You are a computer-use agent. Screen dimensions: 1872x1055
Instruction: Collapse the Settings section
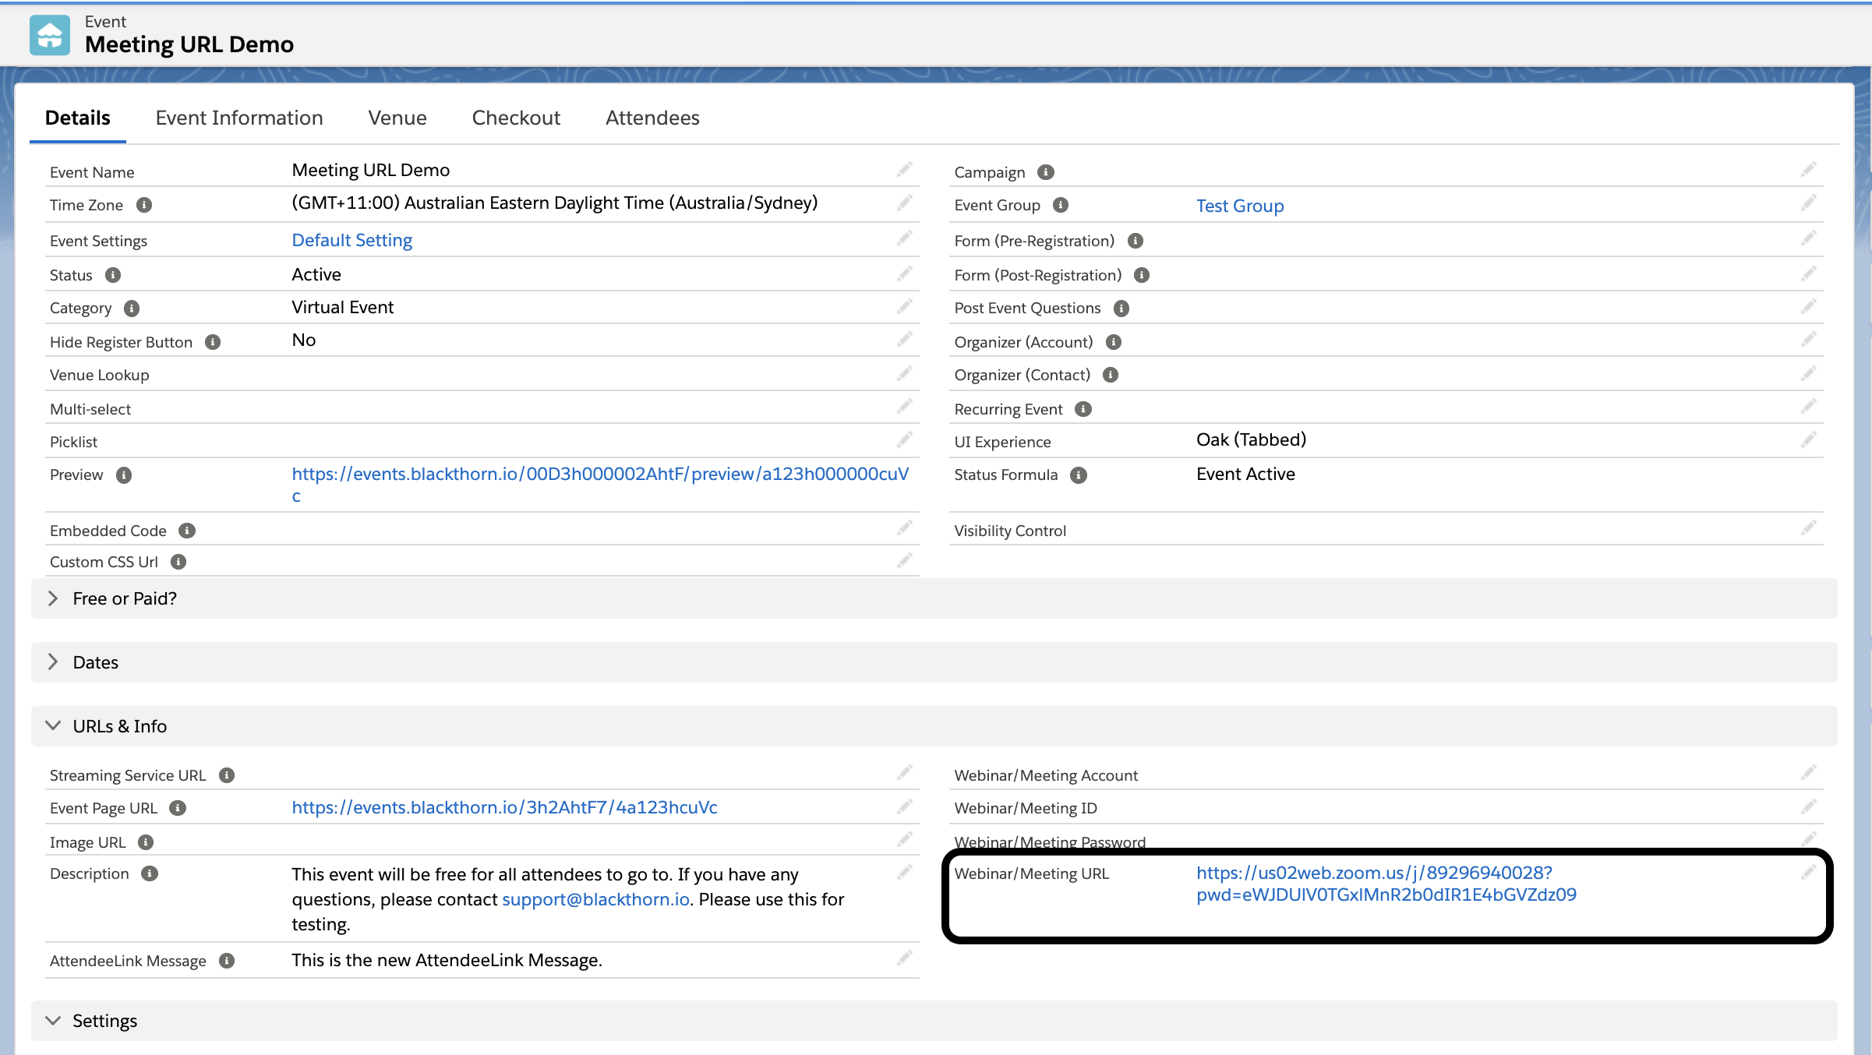coord(934,1021)
